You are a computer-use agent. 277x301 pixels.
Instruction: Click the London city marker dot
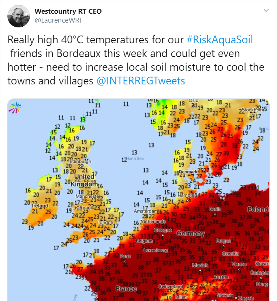[x=105, y=228]
